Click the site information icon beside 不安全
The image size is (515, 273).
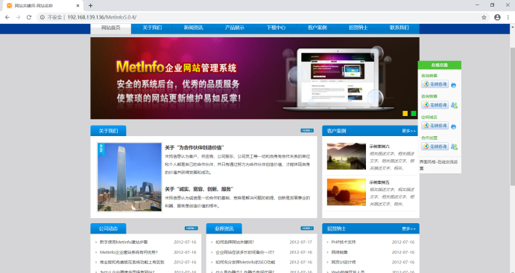tap(42, 17)
